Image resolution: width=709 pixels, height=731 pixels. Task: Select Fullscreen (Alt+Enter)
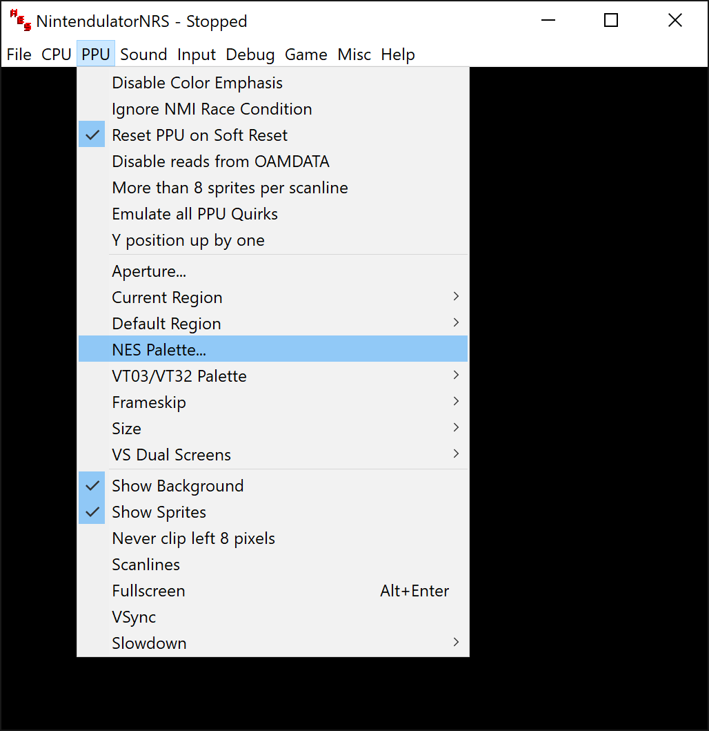pos(273,591)
